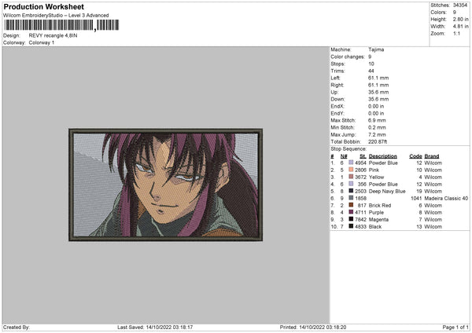
Task: Click the Deep Navy Blue description
Action: [387, 191]
